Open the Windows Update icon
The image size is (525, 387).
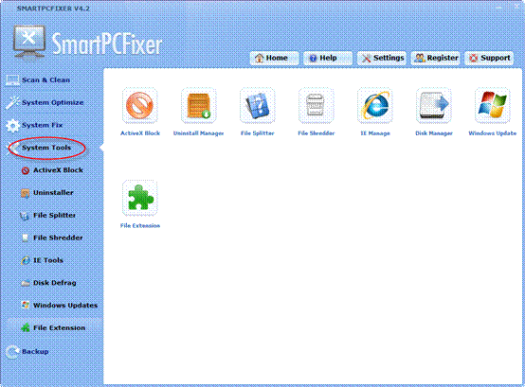point(492,106)
